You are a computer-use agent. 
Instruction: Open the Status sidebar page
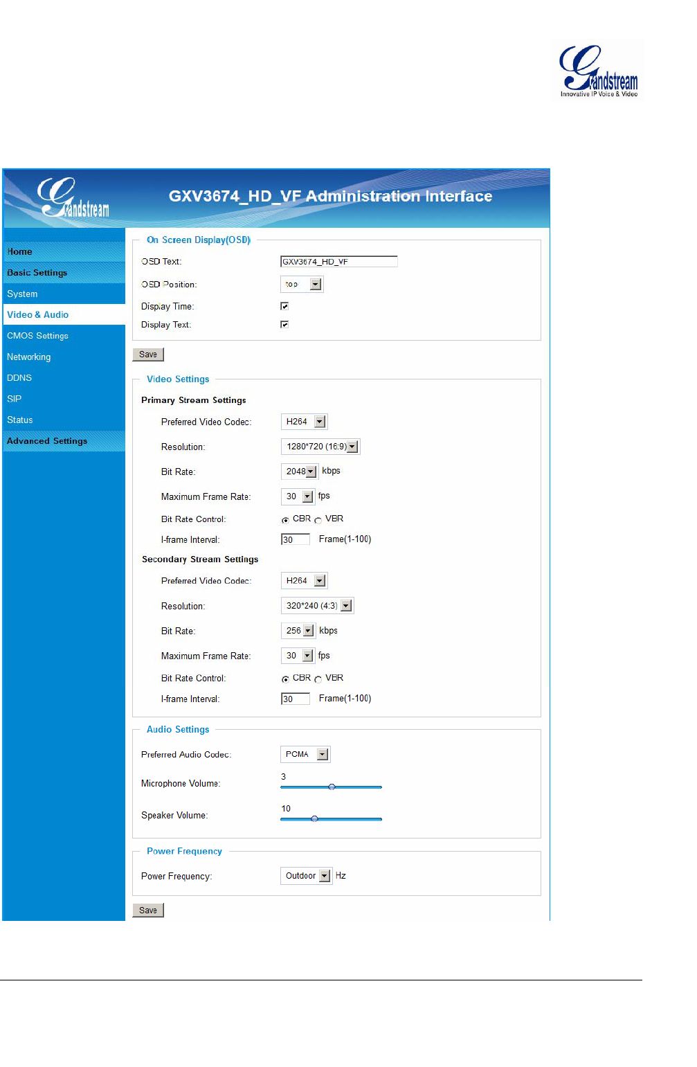point(64,420)
